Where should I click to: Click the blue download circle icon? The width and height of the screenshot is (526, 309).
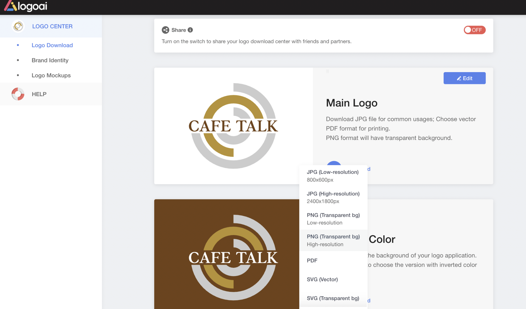coord(334,163)
